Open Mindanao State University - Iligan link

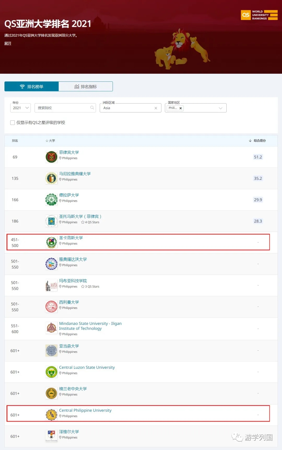tap(90, 326)
